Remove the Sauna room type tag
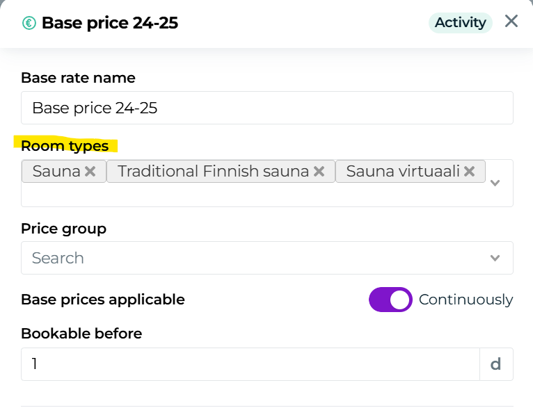Image resolution: width=533 pixels, height=408 pixels. pos(90,171)
